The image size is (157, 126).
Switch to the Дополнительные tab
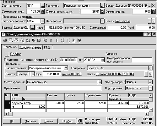pyautogui.click(x=30, y=47)
